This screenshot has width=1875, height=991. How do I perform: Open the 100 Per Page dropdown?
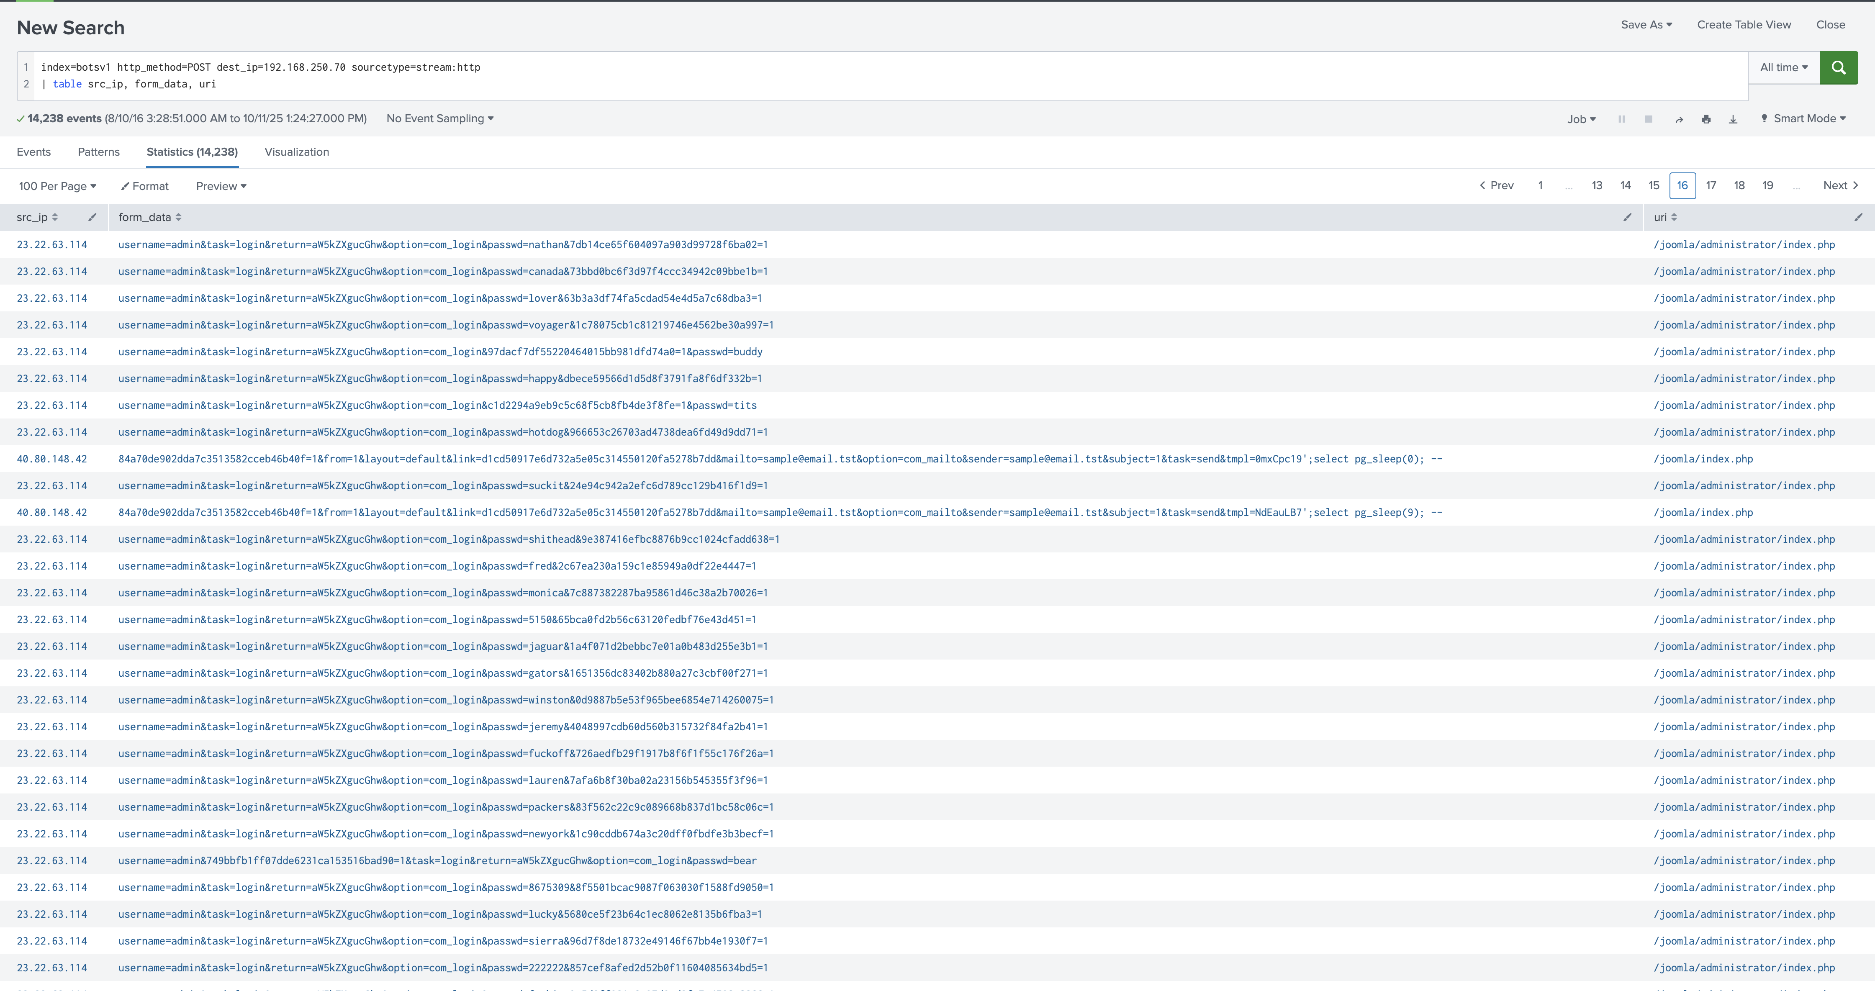(57, 186)
